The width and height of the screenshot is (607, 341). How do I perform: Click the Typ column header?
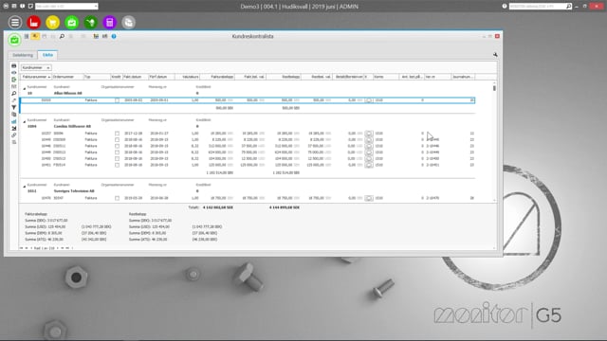[97, 77]
